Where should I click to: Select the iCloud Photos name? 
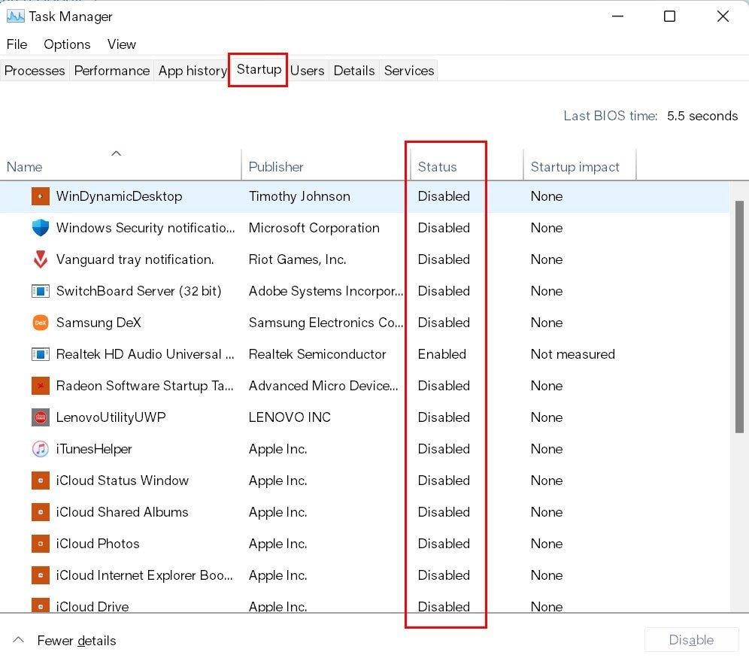[x=98, y=544]
